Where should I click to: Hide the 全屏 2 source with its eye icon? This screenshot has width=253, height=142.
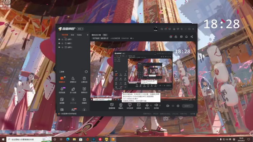pos(59,47)
